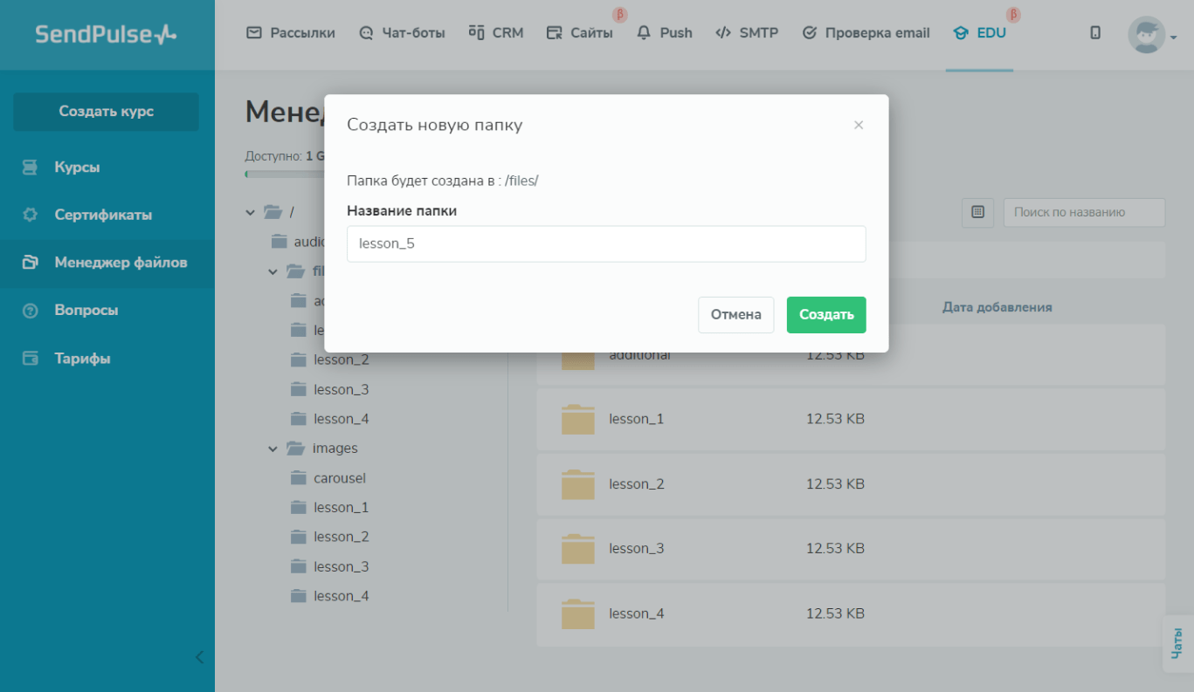Click the lesson_3 folder icon in file list
The width and height of the screenshot is (1194, 692).
pyautogui.click(x=577, y=549)
